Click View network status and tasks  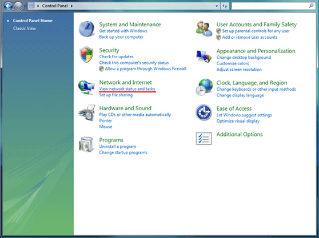pyautogui.click(x=127, y=89)
